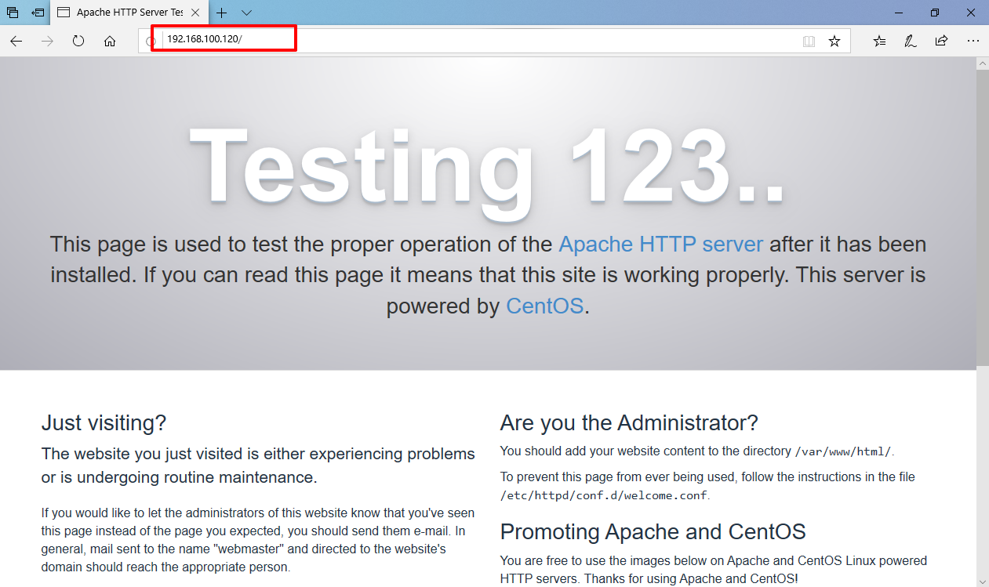The image size is (989, 587).
Task: Show tab previews chevron
Action: [x=247, y=13]
